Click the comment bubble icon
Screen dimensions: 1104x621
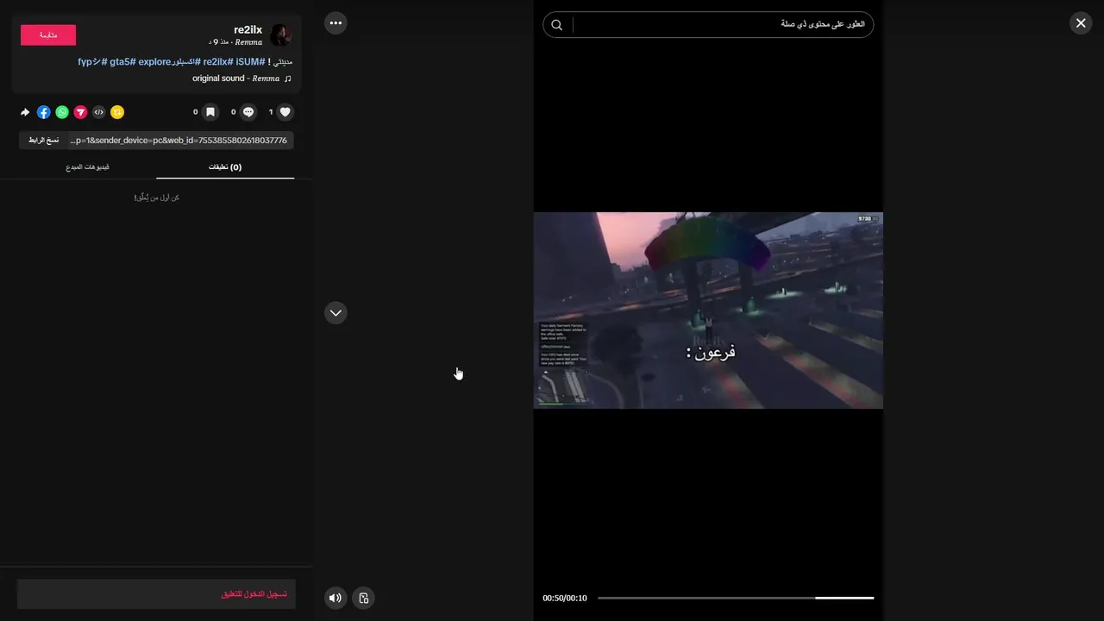tap(248, 112)
